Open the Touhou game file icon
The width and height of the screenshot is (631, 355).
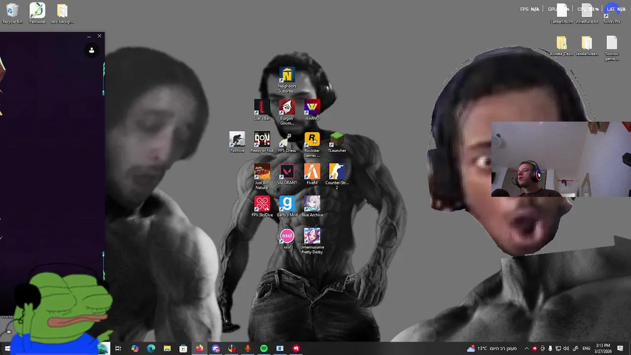tap(612, 48)
